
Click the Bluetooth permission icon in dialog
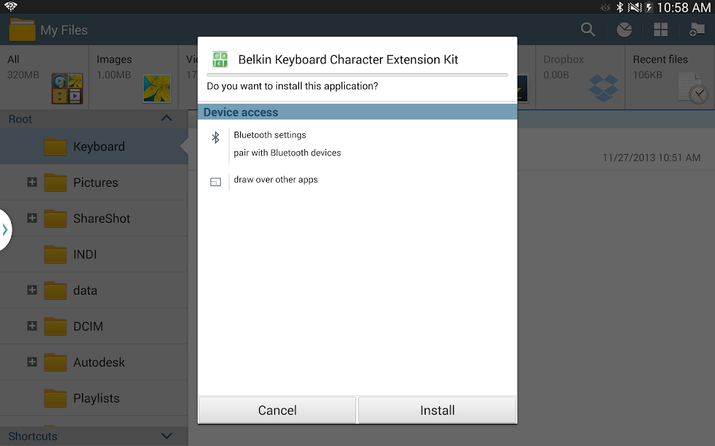pos(216,137)
